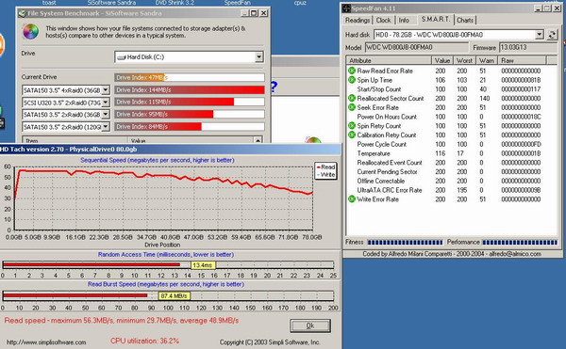
Task: Switch to the Clock tab
Action: 383,20
